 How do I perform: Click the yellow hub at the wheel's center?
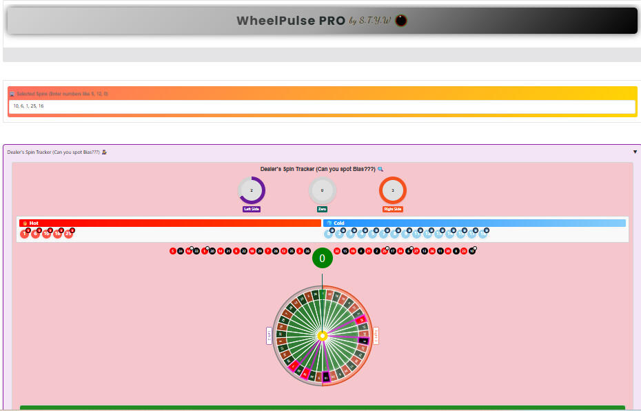tap(323, 336)
